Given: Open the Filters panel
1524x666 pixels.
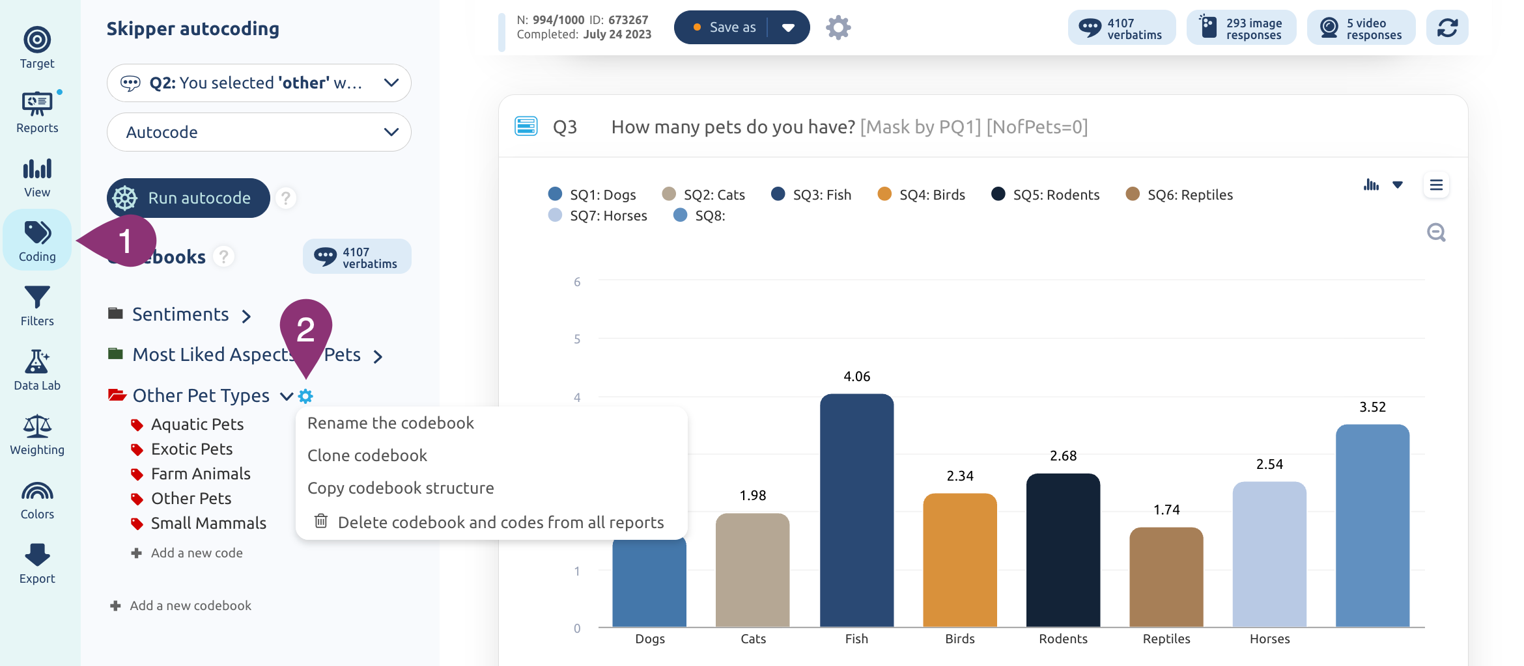Looking at the screenshot, I should pyautogui.click(x=37, y=306).
